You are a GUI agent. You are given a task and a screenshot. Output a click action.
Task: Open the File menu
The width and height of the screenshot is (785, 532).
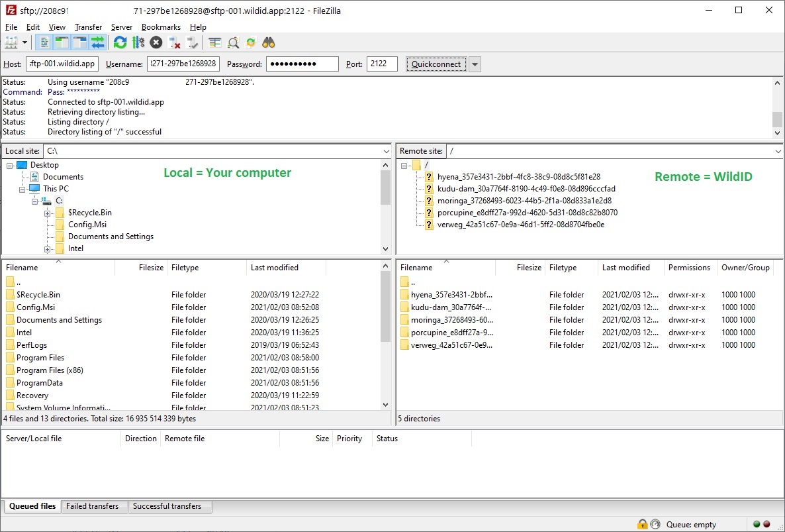click(11, 27)
